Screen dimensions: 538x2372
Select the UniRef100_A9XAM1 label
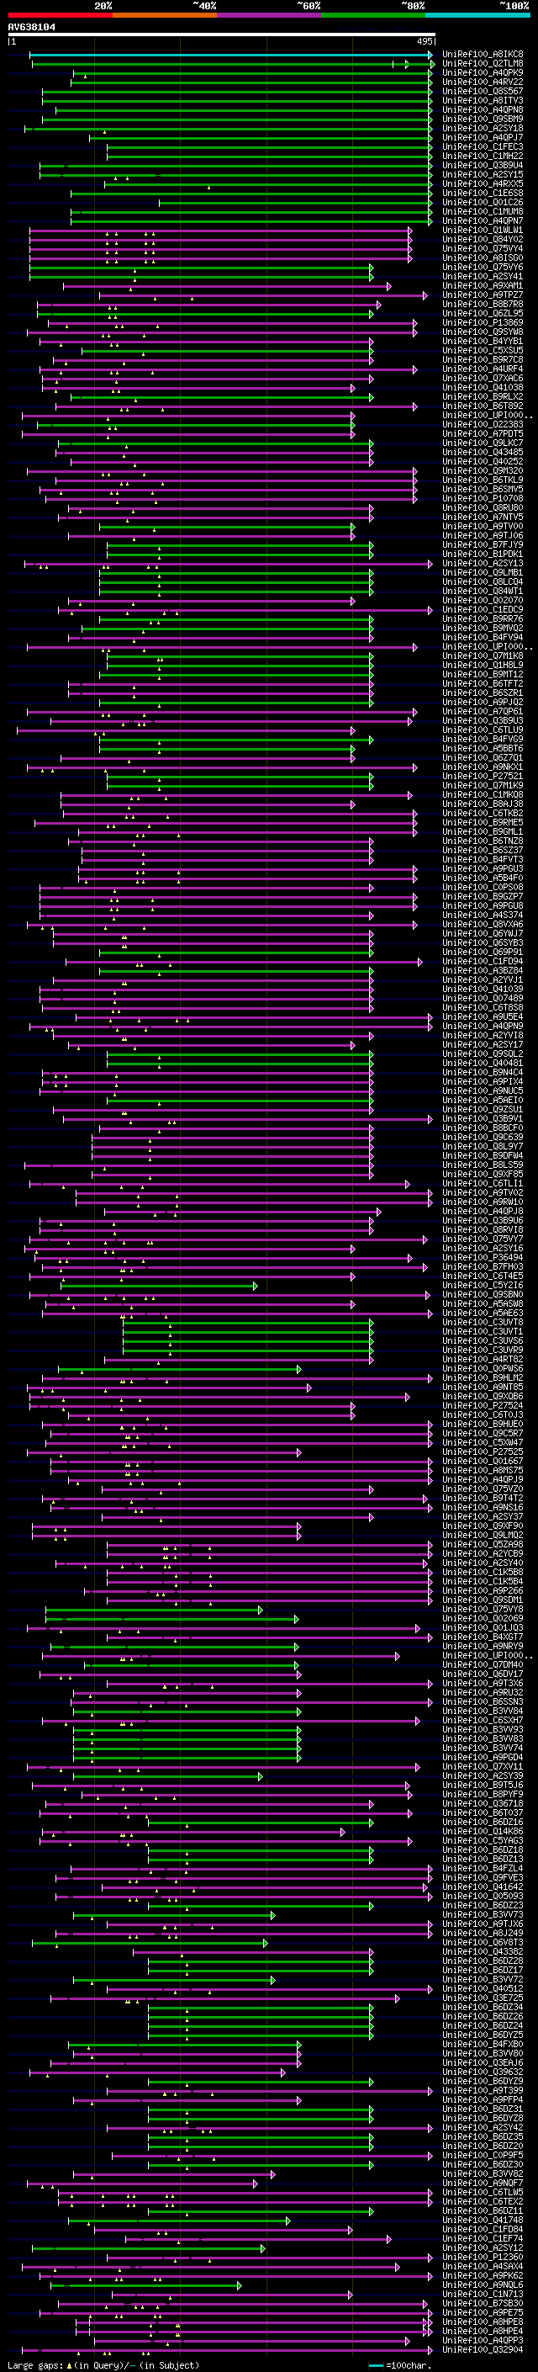click(483, 285)
